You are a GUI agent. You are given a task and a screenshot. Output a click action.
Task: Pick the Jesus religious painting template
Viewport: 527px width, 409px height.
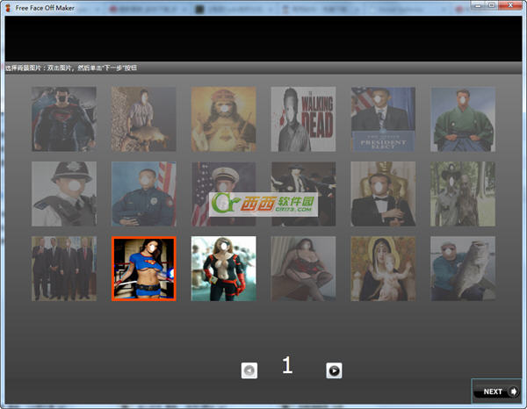tap(223, 118)
